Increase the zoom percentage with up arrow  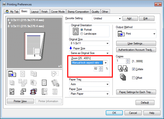(101, 68)
